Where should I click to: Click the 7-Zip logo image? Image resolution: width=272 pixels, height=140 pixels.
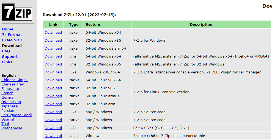pos(17,12)
